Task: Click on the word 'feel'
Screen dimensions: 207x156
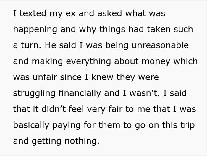Action: 76,109
